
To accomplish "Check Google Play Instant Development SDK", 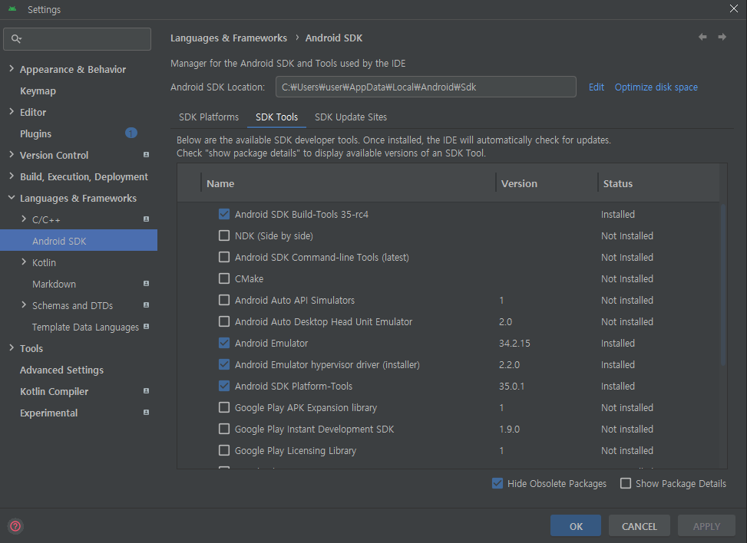I will 224,429.
